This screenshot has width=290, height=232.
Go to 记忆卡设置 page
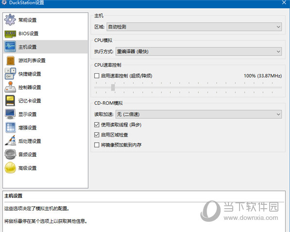[x=46, y=101]
